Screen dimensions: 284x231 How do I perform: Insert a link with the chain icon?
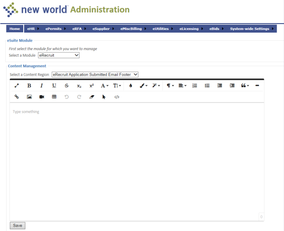[17, 97]
